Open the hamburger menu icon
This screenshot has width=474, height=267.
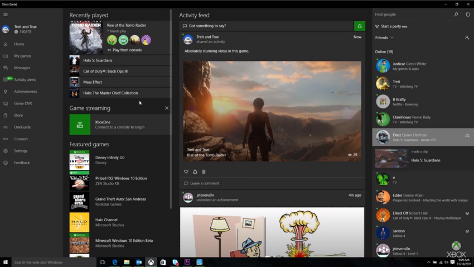coord(6,15)
